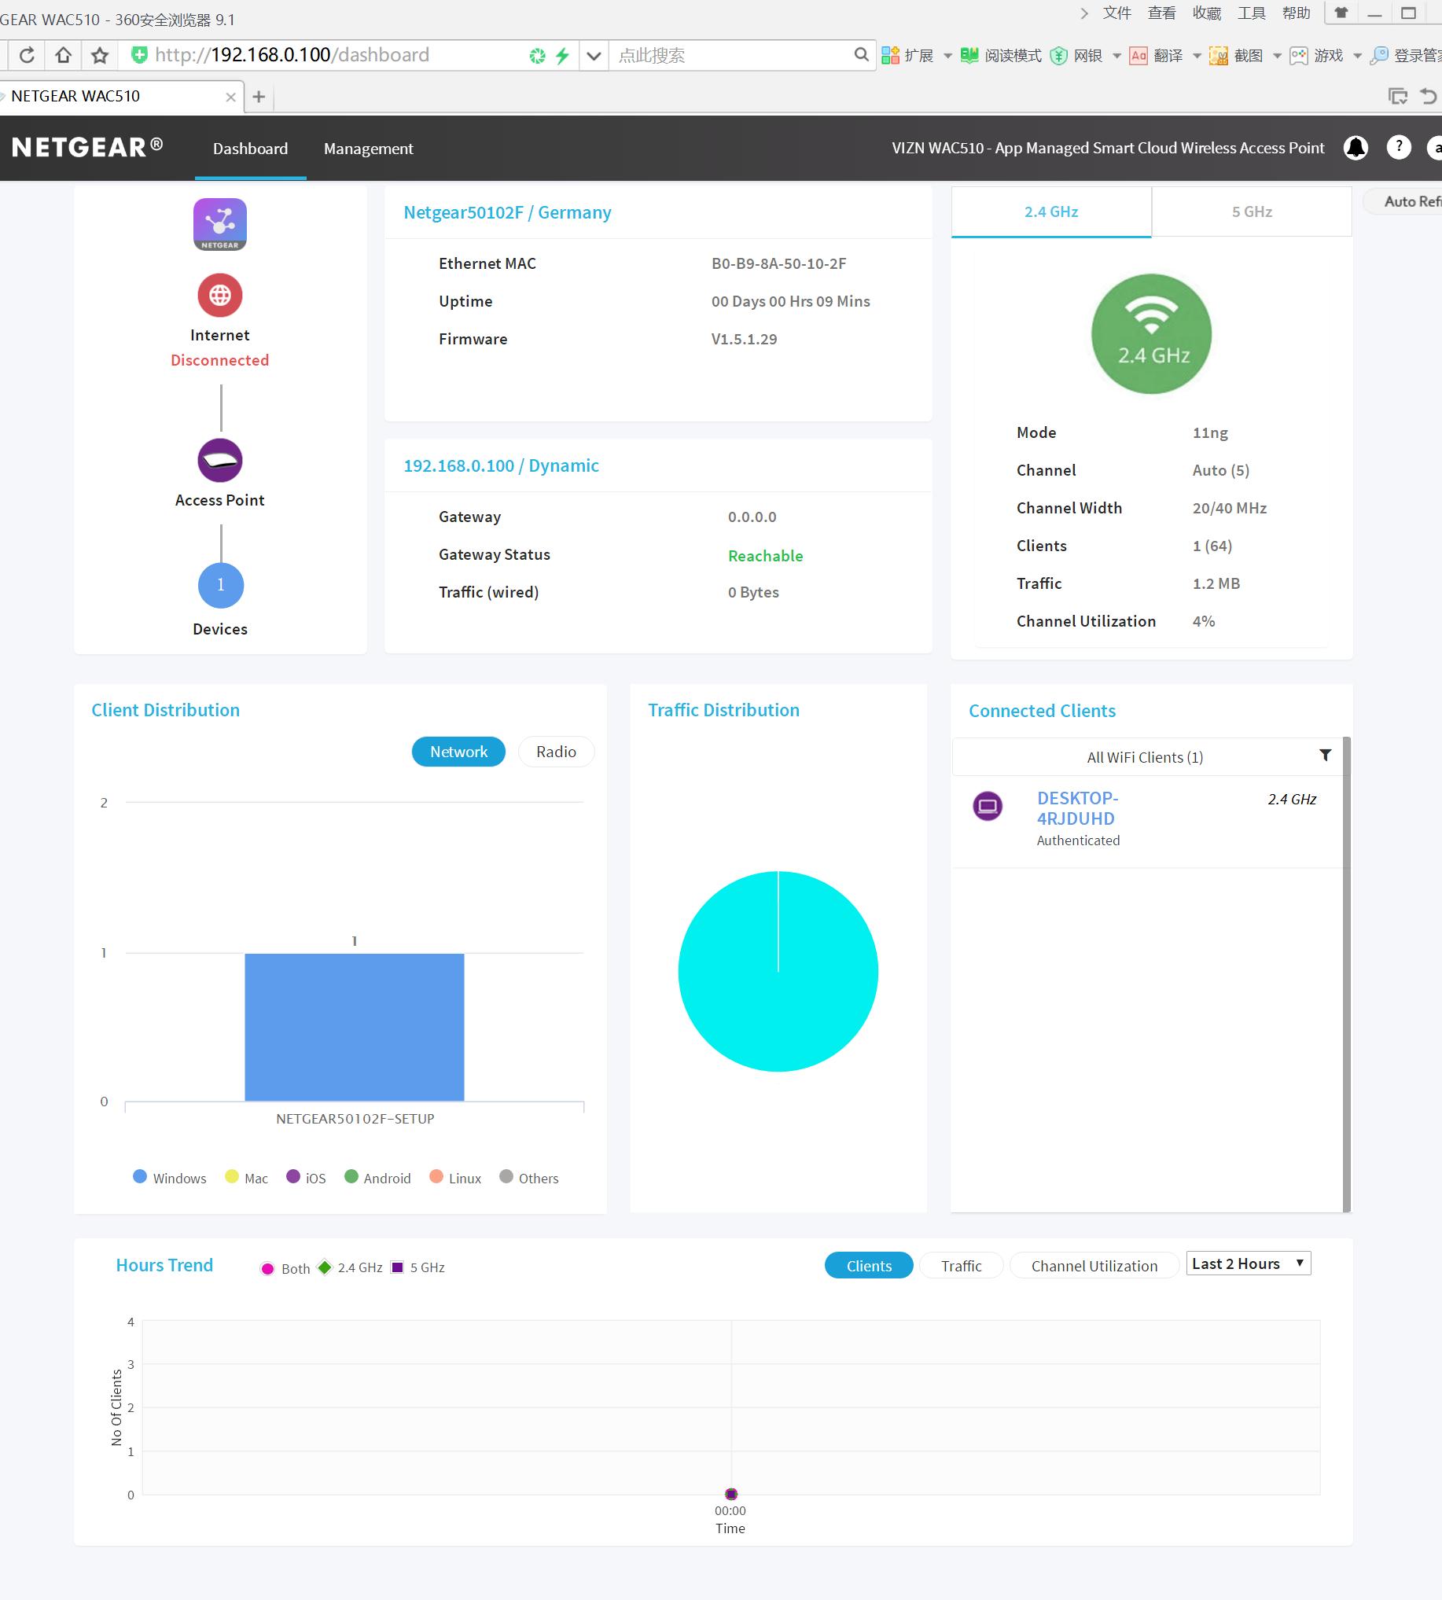The height and width of the screenshot is (1600, 1442).
Task: Click the 翻译 translate icon
Action: pos(1139,56)
